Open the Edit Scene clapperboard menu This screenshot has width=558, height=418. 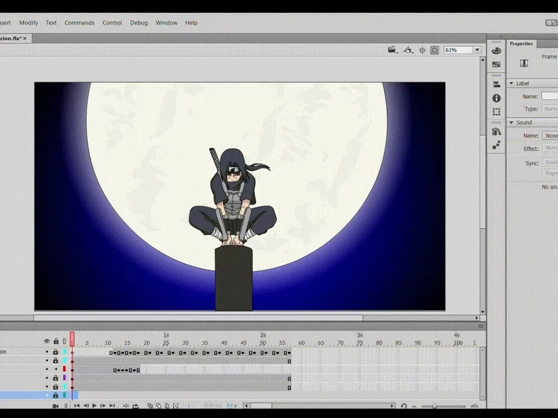(392, 50)
